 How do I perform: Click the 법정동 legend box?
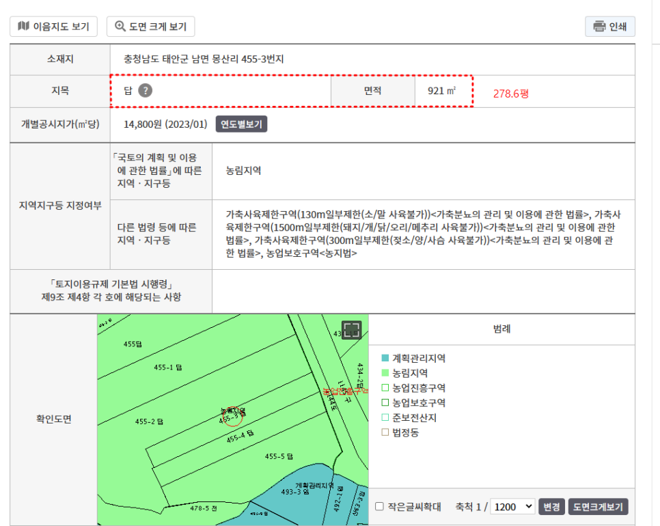(x=385, y=432)
